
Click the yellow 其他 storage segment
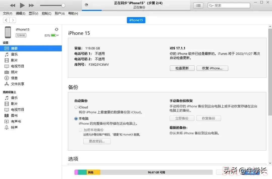tap(93, 172)
